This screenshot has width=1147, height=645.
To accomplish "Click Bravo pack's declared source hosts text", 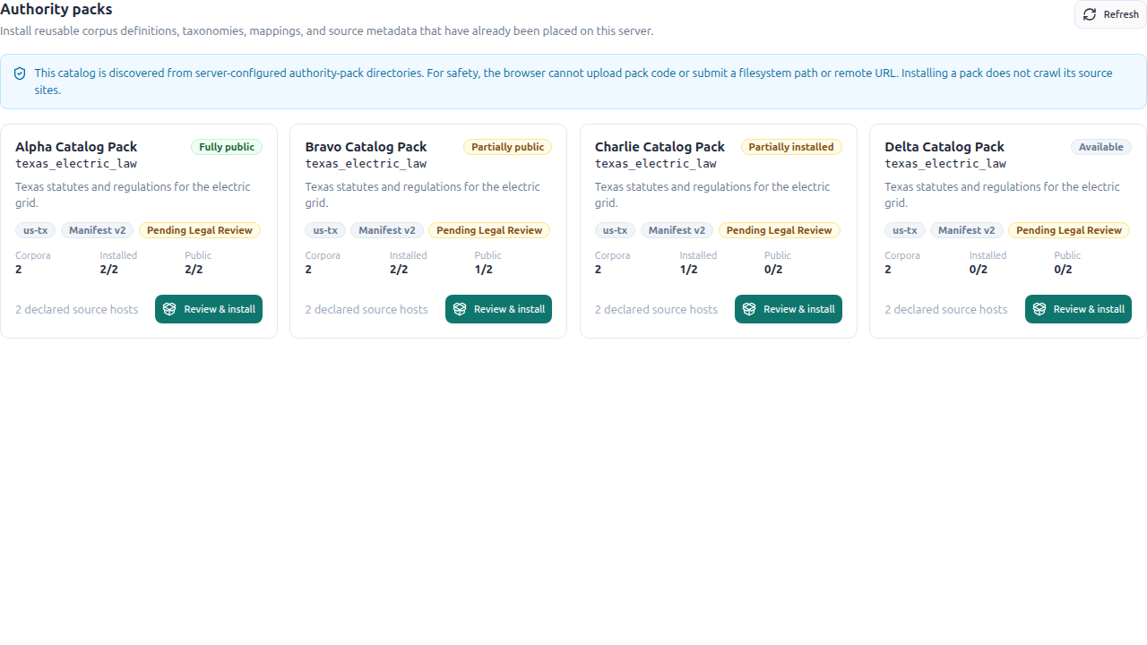I will (x=367, y=310).
